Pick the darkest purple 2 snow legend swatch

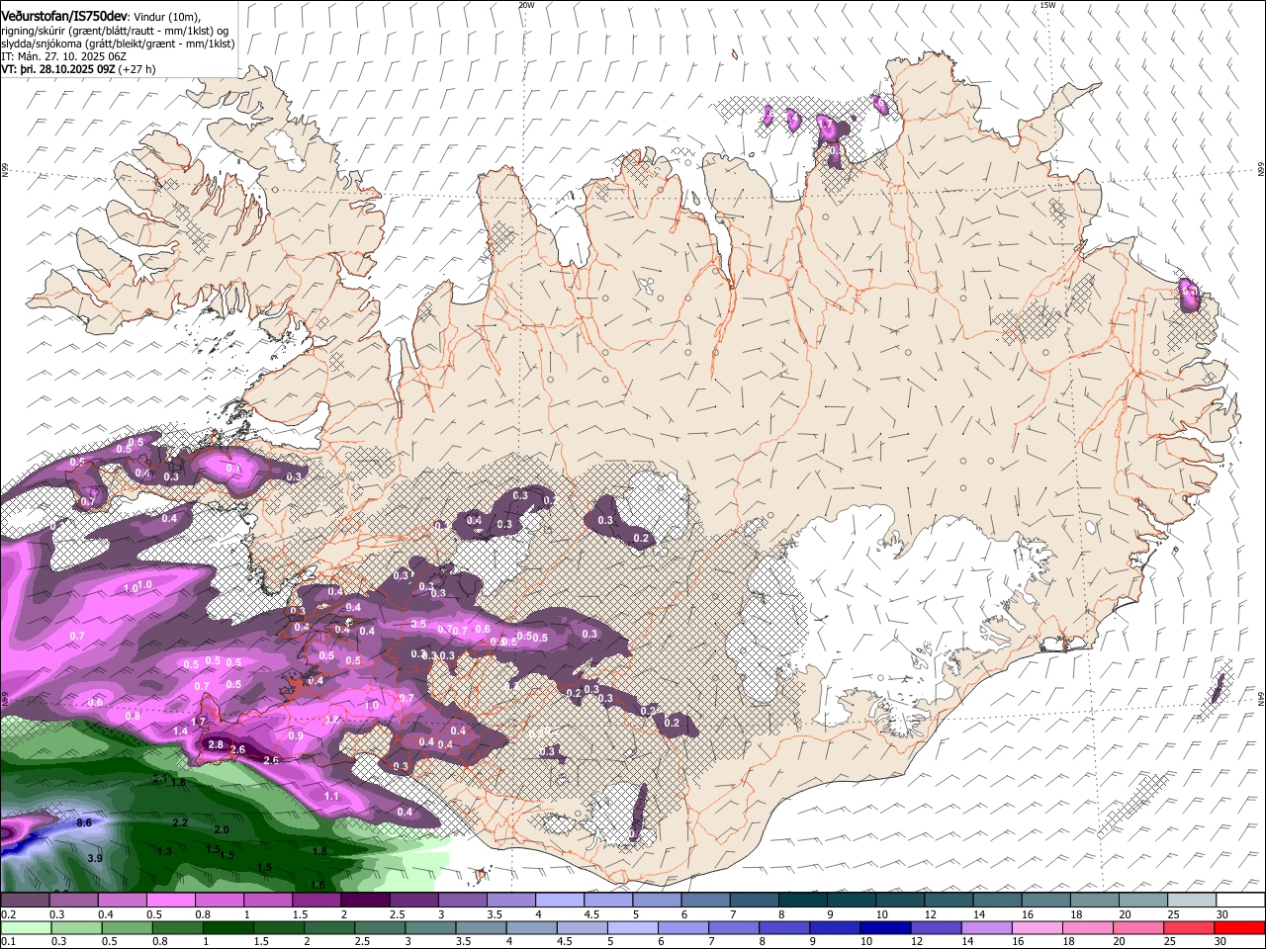[x=364, y=901]
